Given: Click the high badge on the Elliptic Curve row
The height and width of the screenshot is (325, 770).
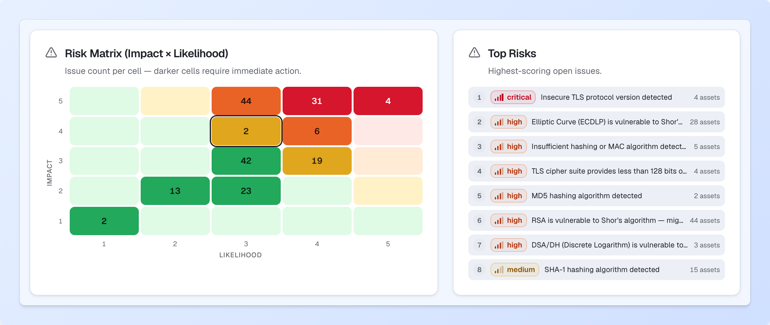Looking at the screenshot, I should [508, 122].
